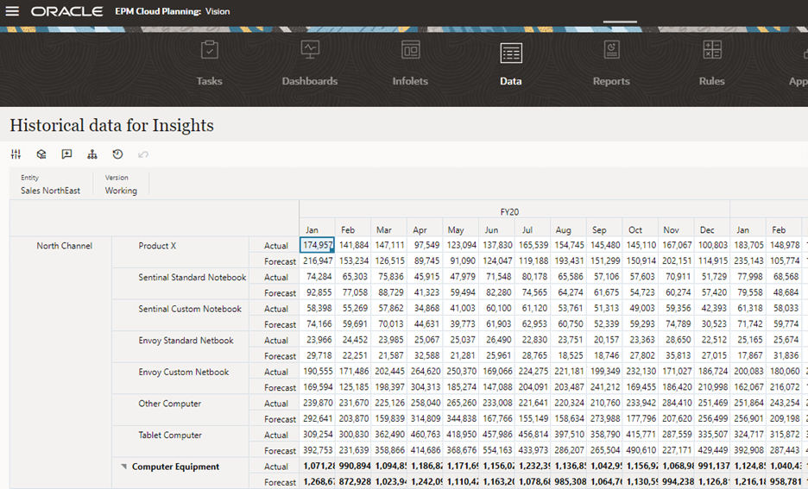The width and height of the screenshot is (808, 489).
Task: Open the history clock icon
Action: 117,154
